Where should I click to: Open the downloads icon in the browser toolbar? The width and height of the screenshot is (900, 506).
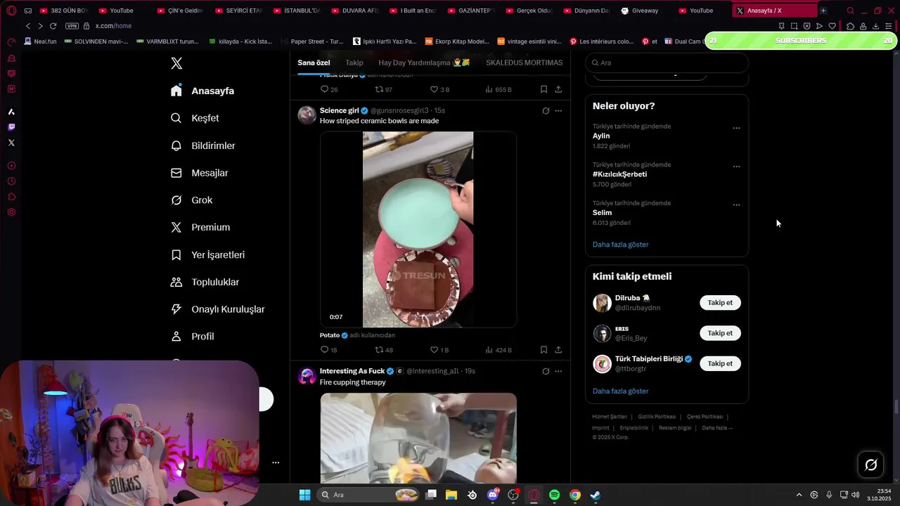[x=875, y=26]
